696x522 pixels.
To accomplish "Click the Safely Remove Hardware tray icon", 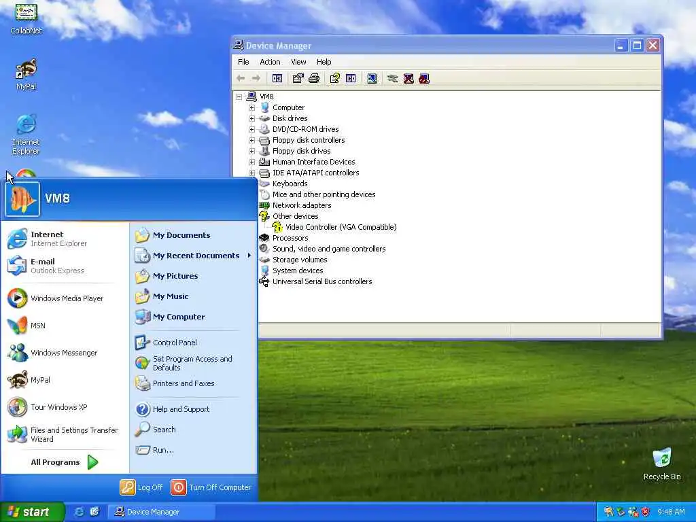I will click(x=621, y=512).
